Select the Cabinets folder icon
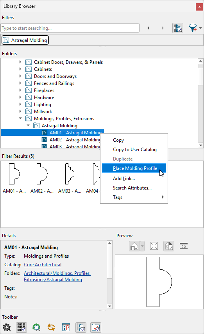Screen dimensions: 204x334 click(x=29, y=69)
